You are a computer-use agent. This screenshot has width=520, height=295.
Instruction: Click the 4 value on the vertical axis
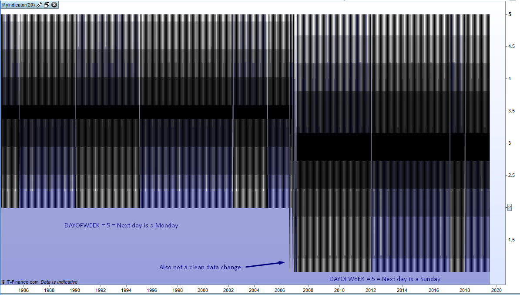[510, 78]
